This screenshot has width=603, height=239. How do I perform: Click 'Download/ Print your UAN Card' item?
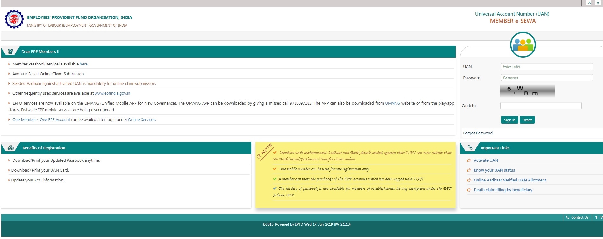(40, 170)
